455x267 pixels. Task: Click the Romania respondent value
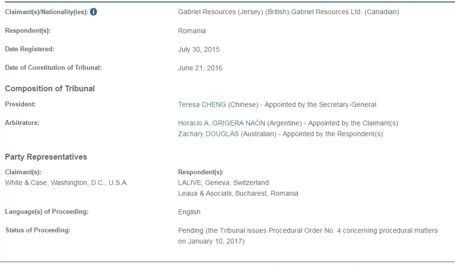pyautogui.click(x=192, y=31)
